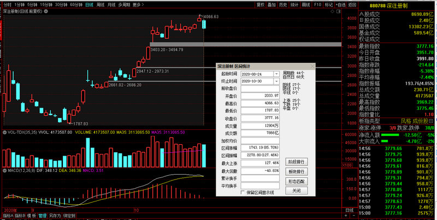
Task: Open the 复权 adjustment menu
Action: tap(261, 4)
